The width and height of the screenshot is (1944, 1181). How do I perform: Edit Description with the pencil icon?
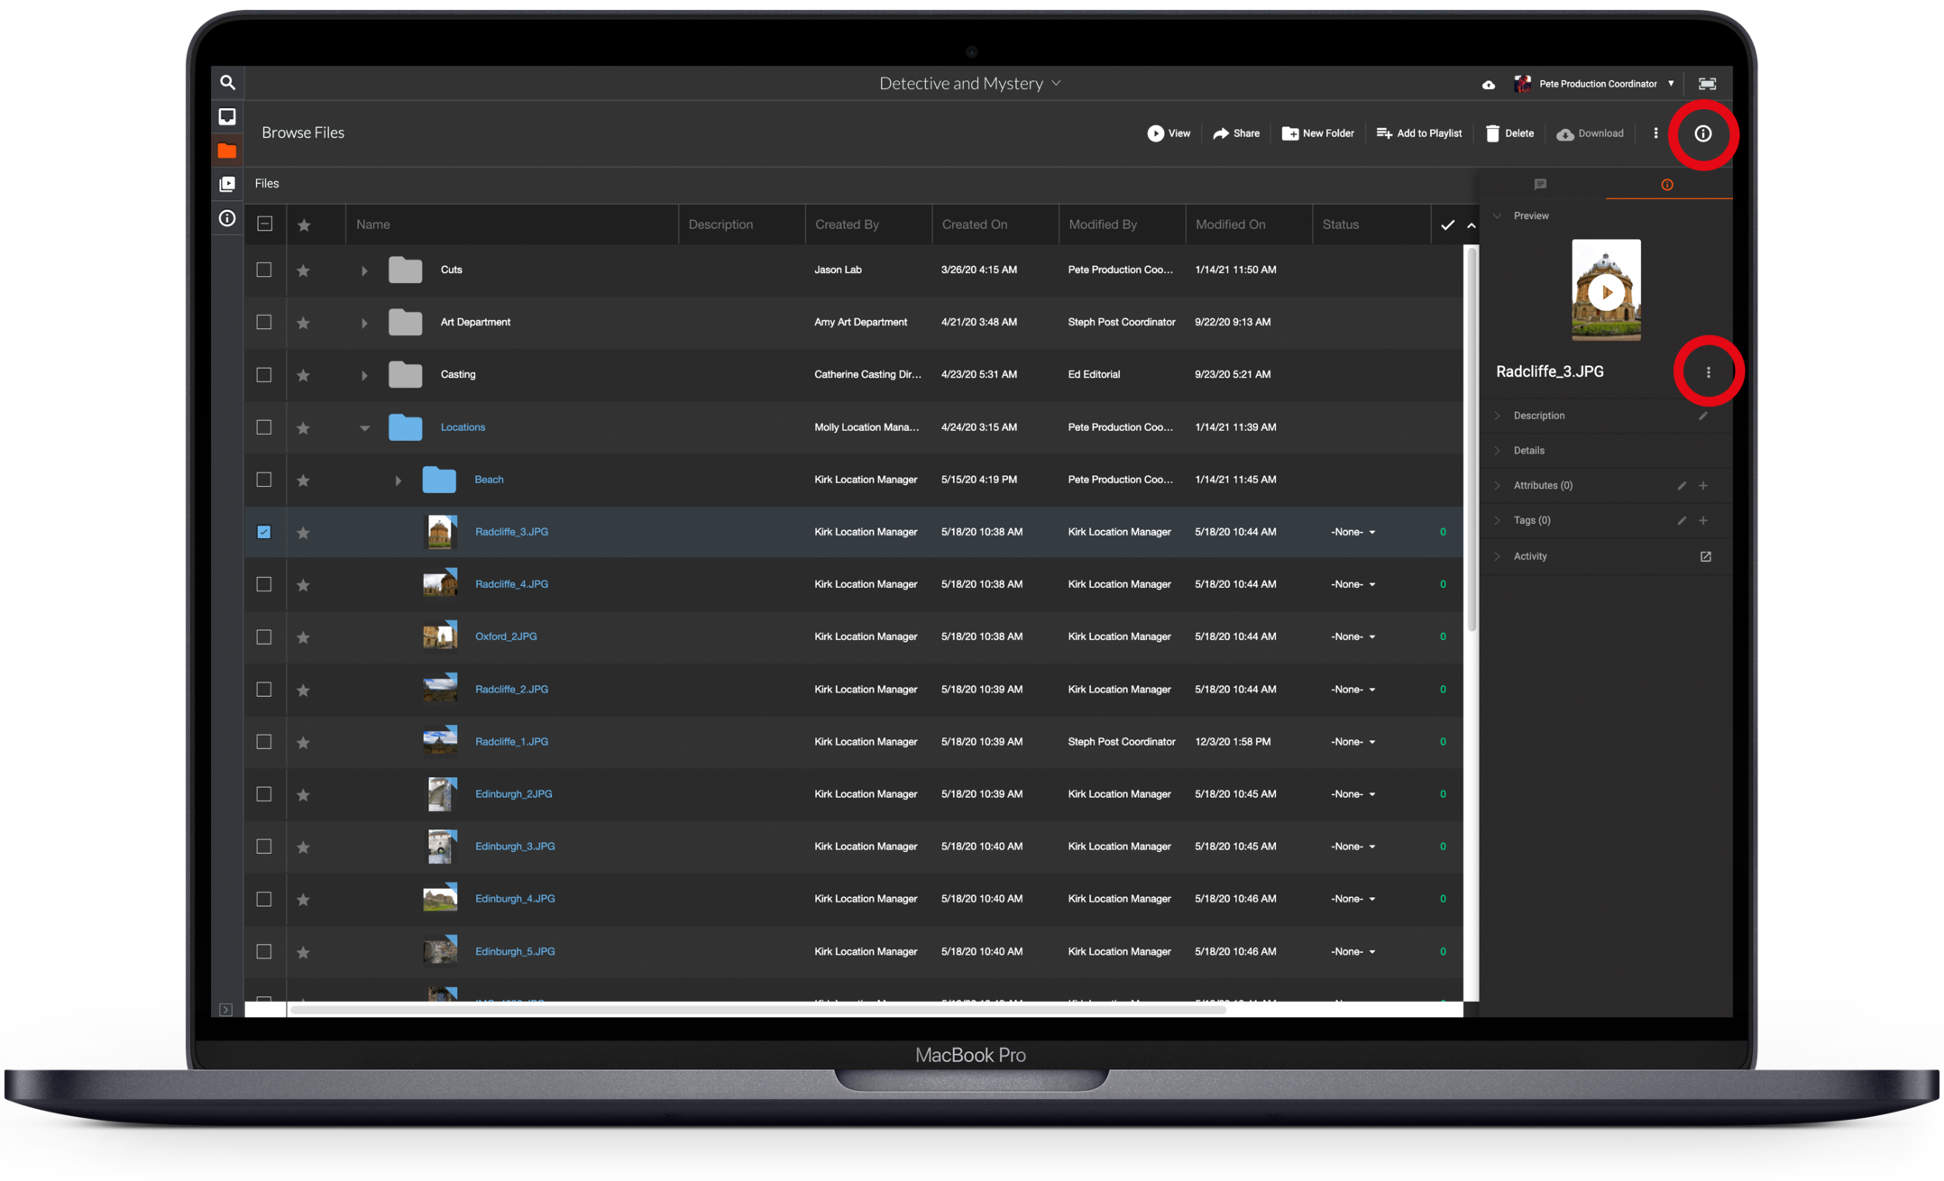point(1703,416)
